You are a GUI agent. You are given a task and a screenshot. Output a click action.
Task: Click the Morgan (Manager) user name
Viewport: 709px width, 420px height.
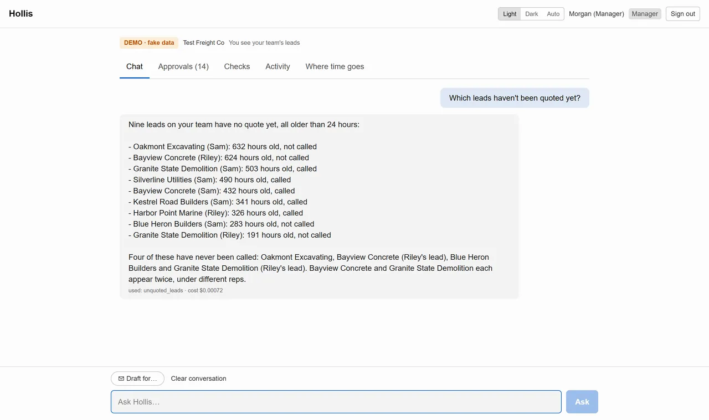click(597, 14)
